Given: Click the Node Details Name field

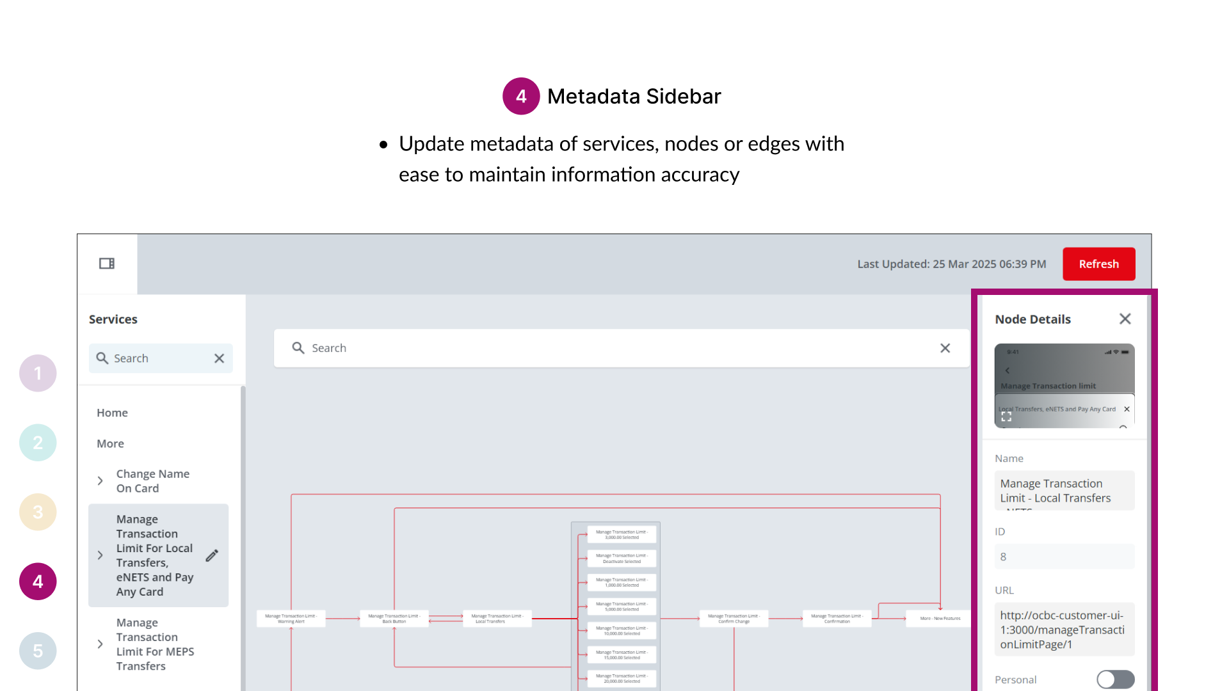Looking at the screenshot, I should tap(1064, 491).
